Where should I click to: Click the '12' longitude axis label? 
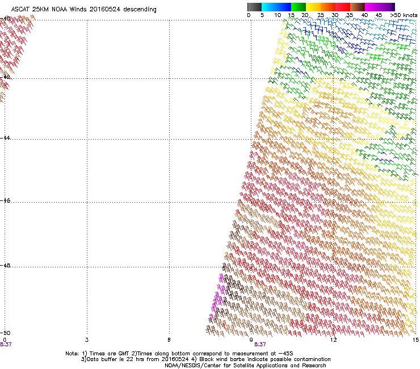point(333,340)
